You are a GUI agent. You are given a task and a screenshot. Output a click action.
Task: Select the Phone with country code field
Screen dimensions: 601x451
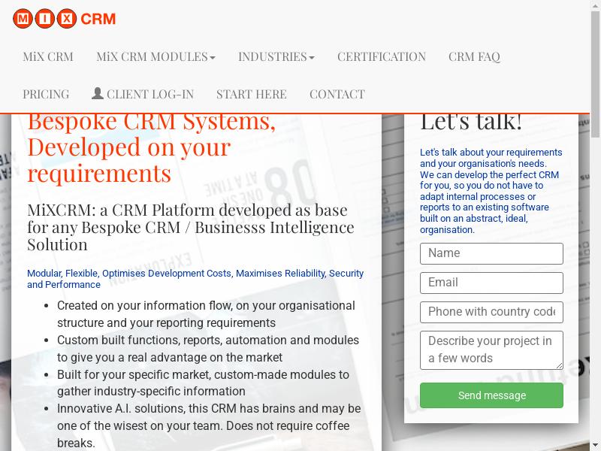point(491,312)
